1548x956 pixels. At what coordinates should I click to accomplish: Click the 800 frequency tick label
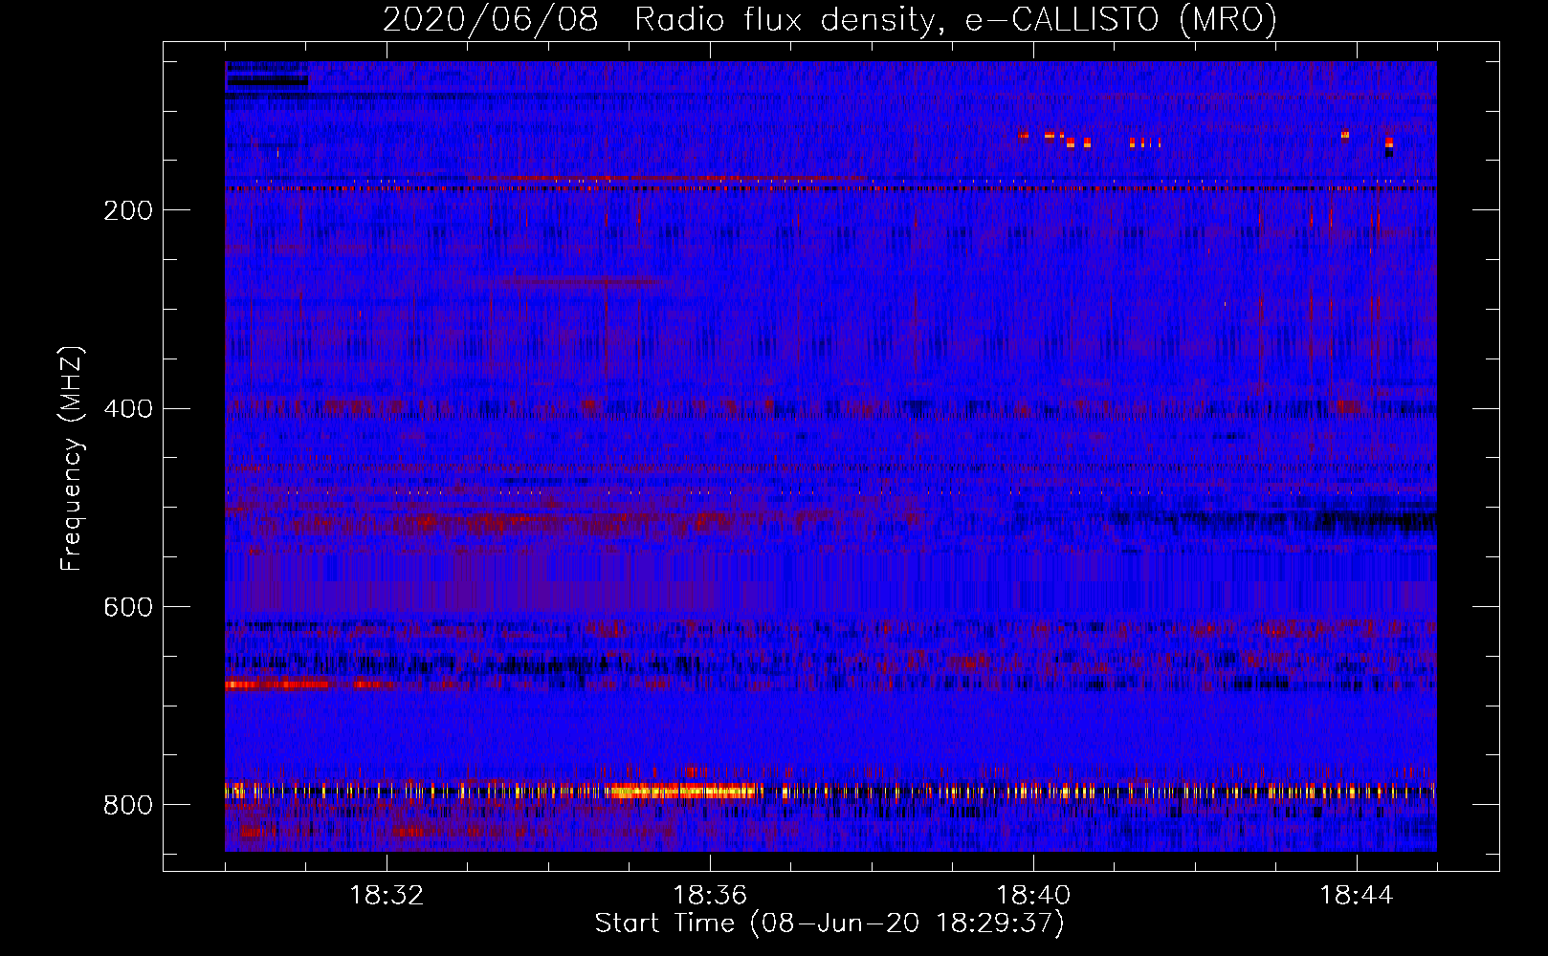(x=128, y=805)
